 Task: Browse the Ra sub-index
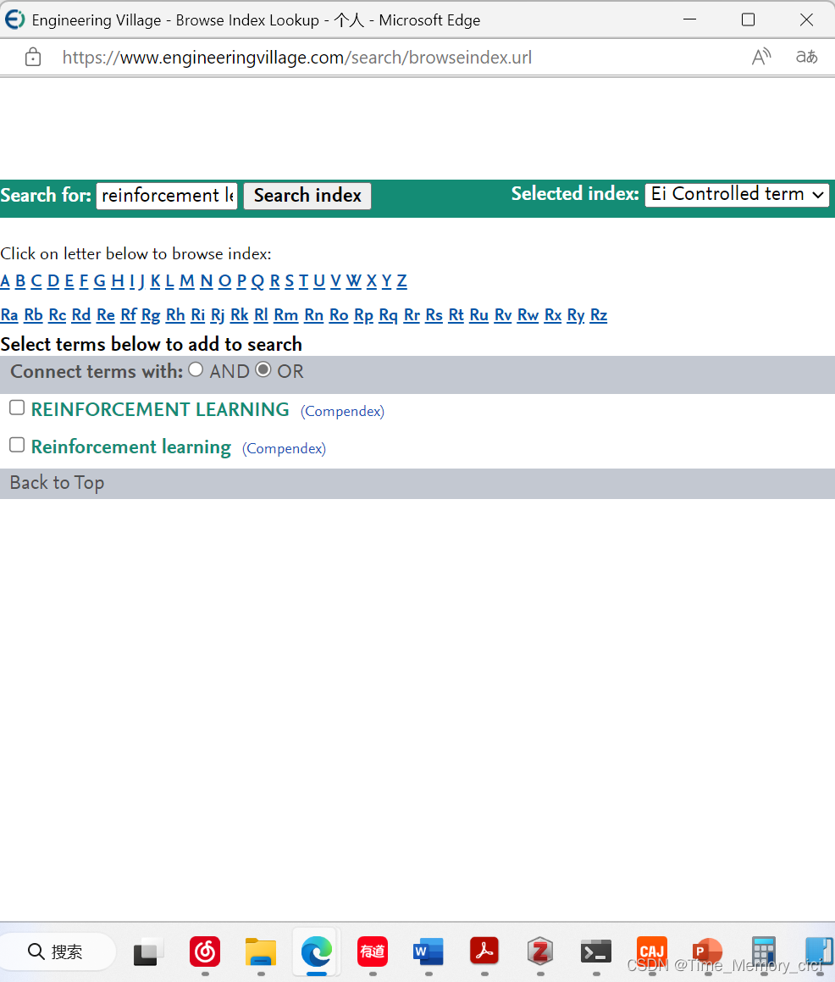tap(9, 315)
